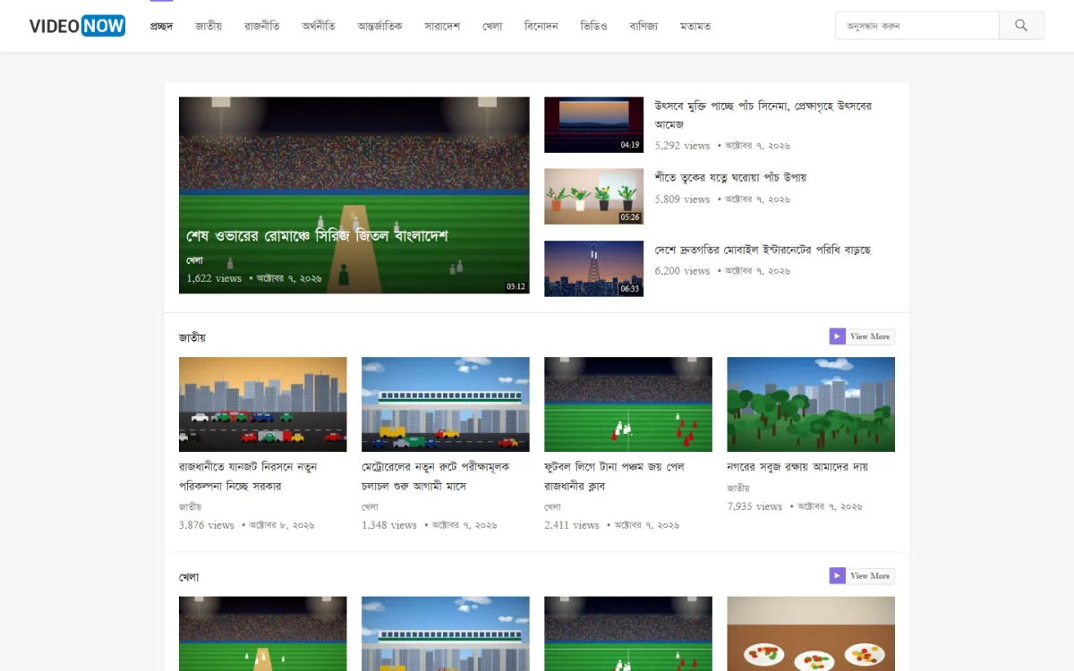Select বাণিজ্য in the navigation bar
Image resolution: width=1074 pixels, height=671 pixels.
coord(644,26)
